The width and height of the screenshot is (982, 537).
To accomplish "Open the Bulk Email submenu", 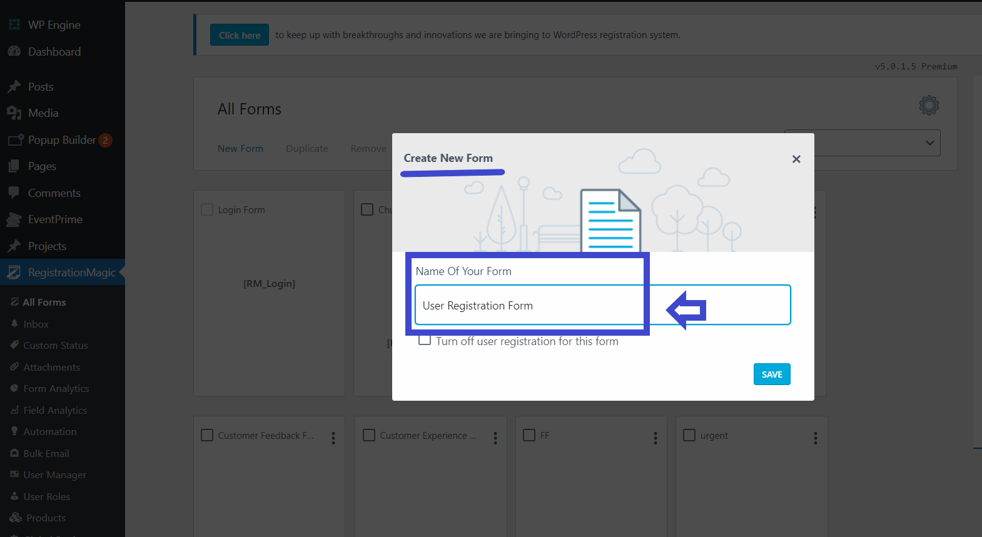I will pos(46,453).
